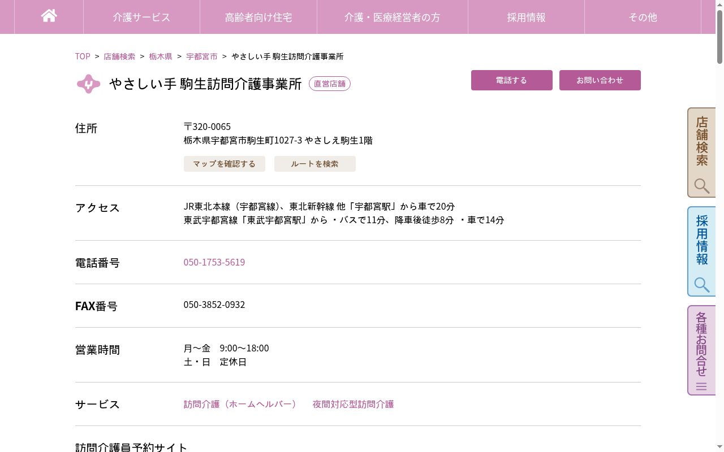
Task: Click ルートを検索 button
Action: 315,164
